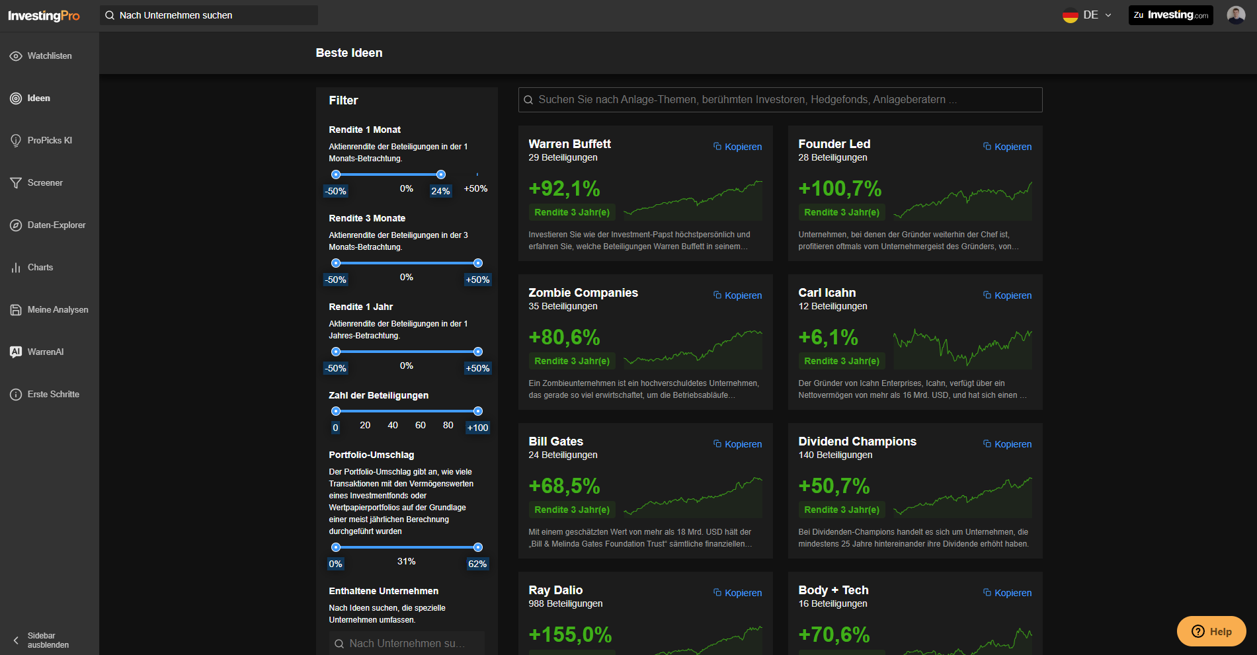Click copy icon on Carl Icahn card
This screenshot has height=655, width=1257.
[x=987, y=295]
